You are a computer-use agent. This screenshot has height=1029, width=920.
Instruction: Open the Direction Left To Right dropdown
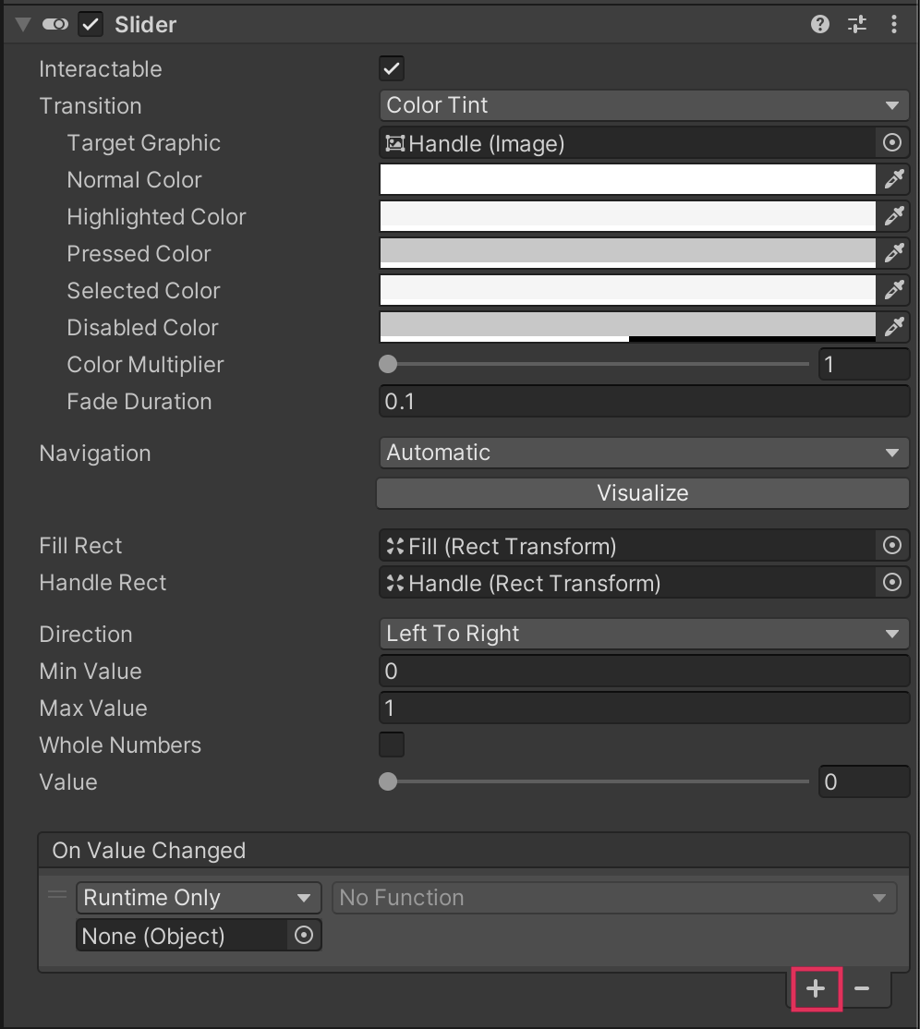pos(643,634)
